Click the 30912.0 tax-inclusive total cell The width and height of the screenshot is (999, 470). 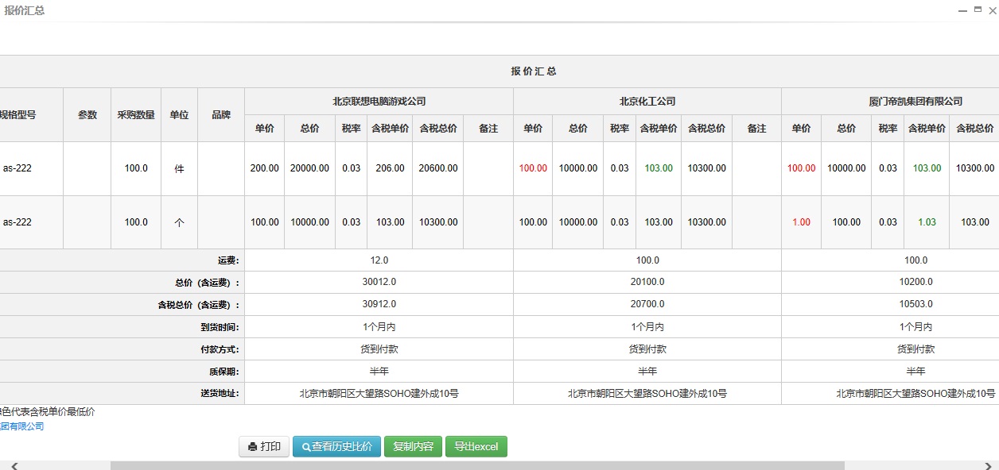(379, 304)
